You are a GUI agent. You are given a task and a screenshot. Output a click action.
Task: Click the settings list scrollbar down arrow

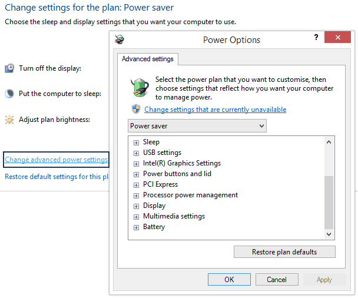[x=329, y=234]
